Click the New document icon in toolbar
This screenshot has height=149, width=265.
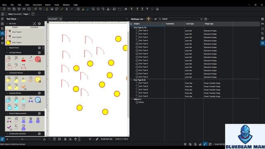coord(4,9)
